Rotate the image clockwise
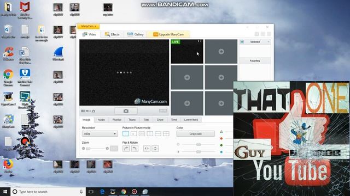Screen dimensions: 350x196 point(126,149)
